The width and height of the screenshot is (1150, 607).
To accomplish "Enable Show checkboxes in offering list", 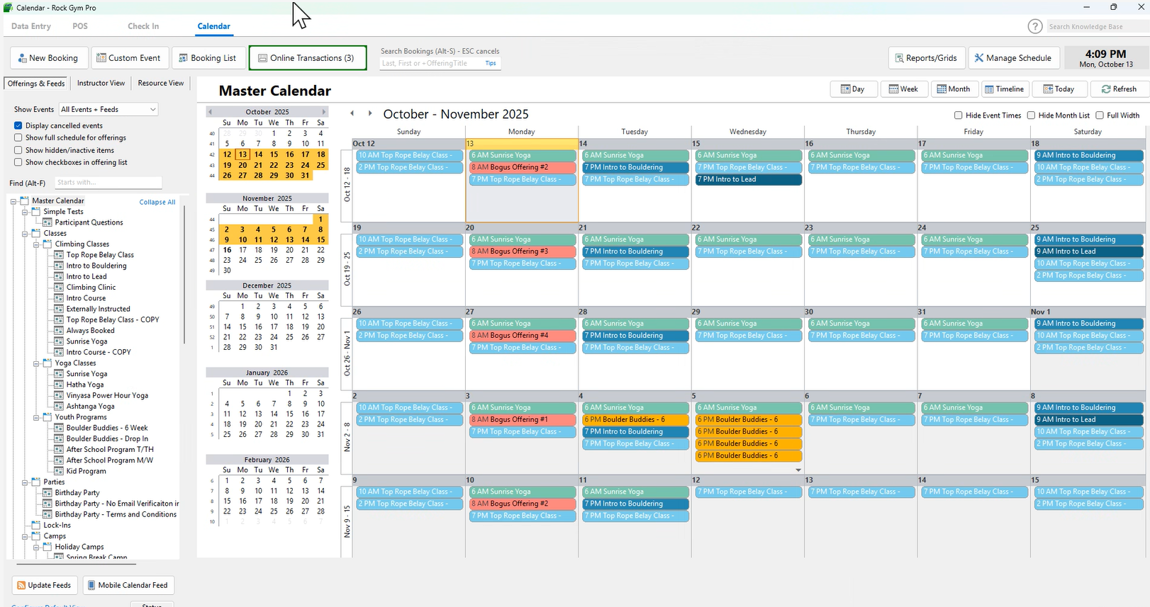I will click(x=18, y=162).
